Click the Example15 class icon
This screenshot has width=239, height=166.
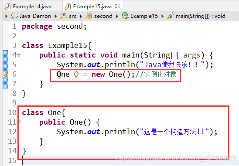pyautogui.click(x=125, y=16)
